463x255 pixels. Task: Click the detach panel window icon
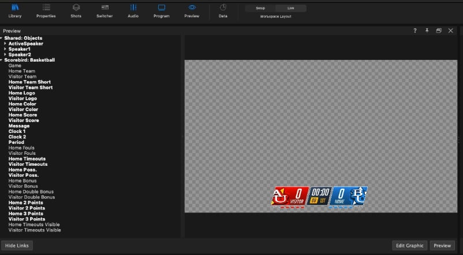[x=439, y=31]
